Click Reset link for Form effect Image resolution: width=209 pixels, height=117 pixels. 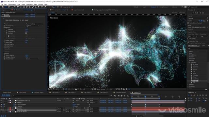27,15
